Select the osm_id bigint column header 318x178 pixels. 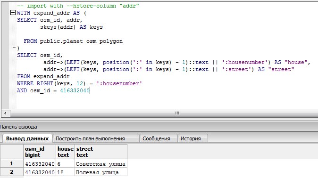(x=39, y=152)
